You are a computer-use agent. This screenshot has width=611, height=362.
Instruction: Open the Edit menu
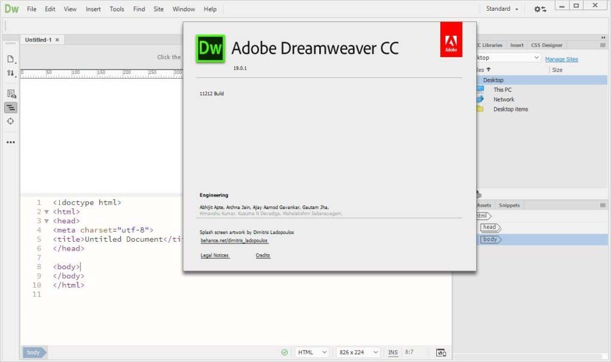(50, 9)
